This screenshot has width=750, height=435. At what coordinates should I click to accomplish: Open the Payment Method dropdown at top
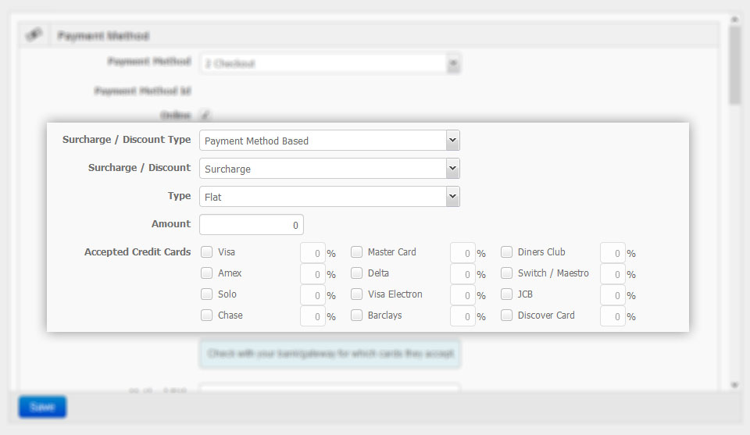coord(329,63)
